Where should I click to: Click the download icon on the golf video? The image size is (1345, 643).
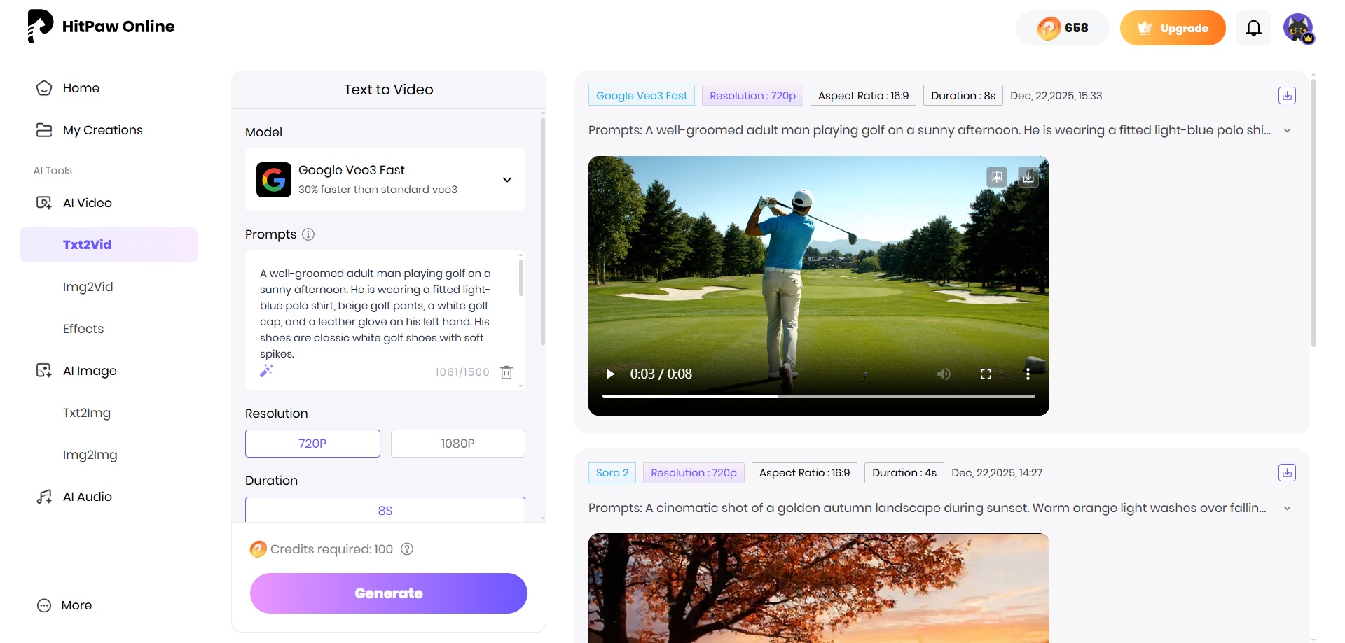click(1028, 177)
